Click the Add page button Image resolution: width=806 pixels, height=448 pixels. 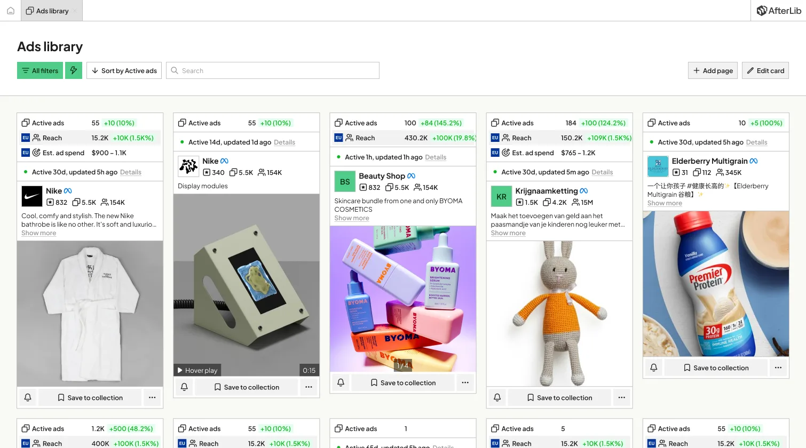tap(713, 70)
